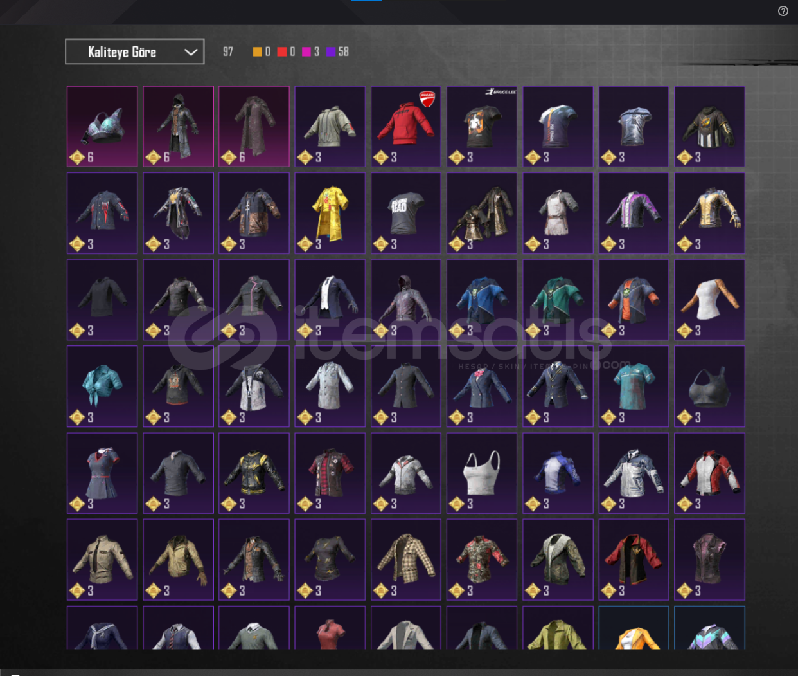This screenshot has width=798, height=676.
Task: Select the teal bra top item
Action: (102, 127)
